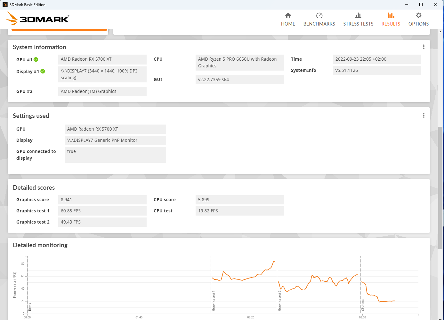This screenshot has height=320, width=444.
Task: Click the benchmarks speedometer icon
Action: pos(319,15)
